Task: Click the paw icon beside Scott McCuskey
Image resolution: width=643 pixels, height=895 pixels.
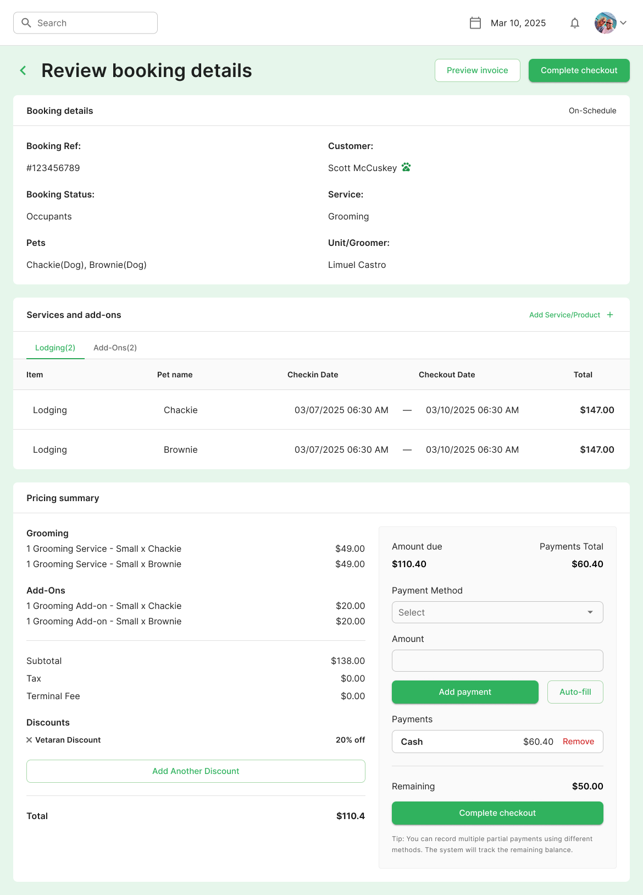Action: click(x=406, y=167)
